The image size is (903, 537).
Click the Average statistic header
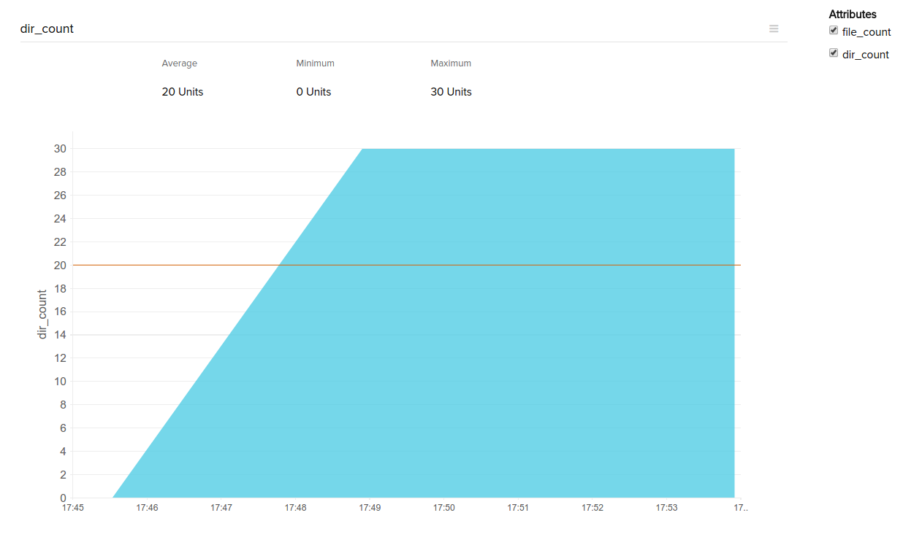coord(180,63)
